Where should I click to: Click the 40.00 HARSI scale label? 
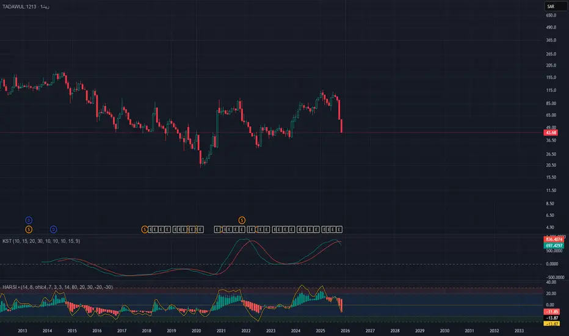pyautogui.click(x=551, y=282)
